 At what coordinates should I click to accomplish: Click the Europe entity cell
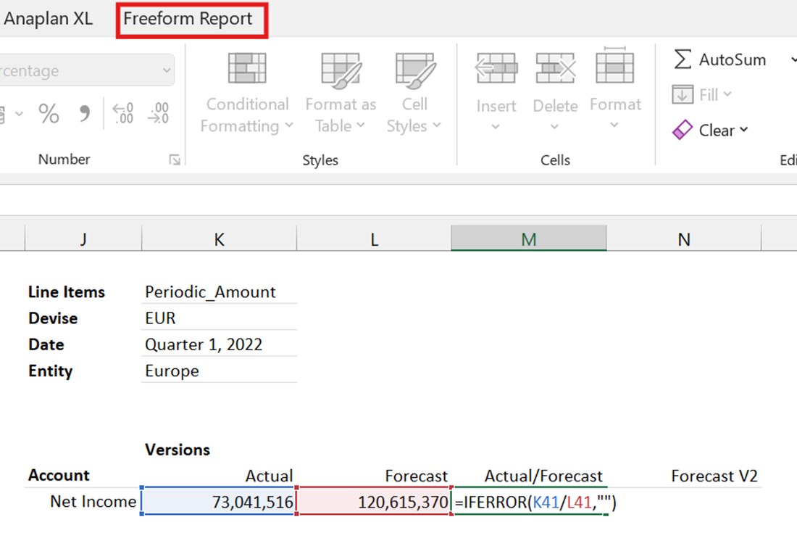coord(219,371)
